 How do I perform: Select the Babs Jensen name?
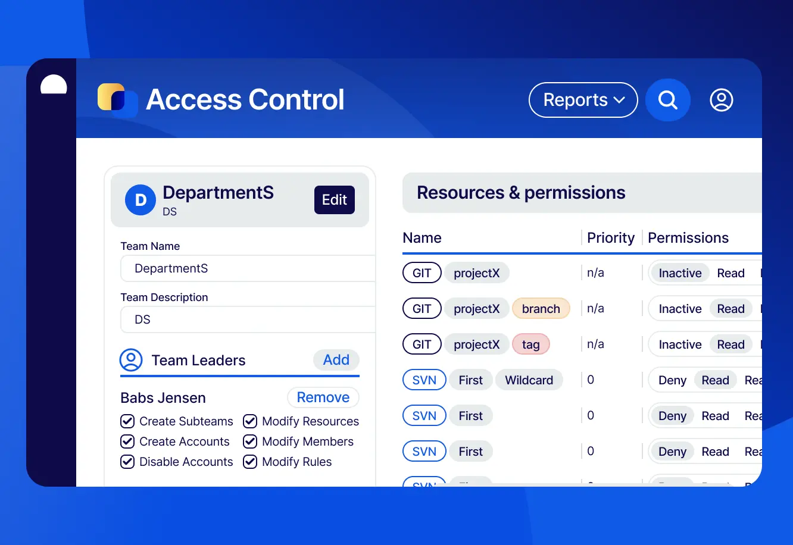point(163,398)
